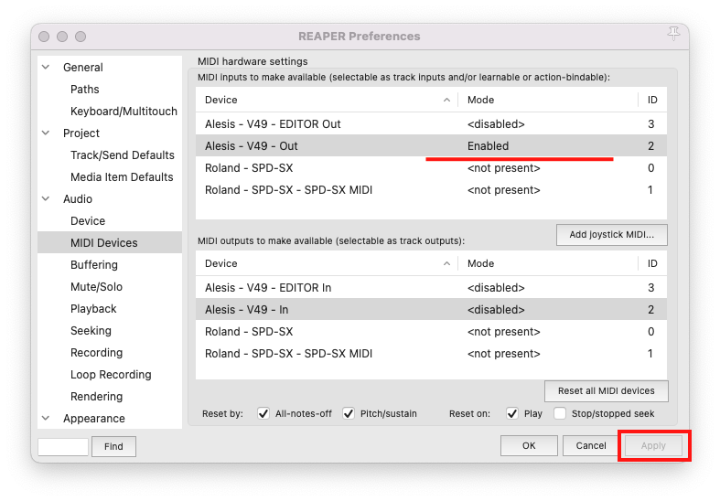Select output Alesis - V49 - EDITOR In
Viewport: 720px width, 501px height.
click(x=431, y=288)
